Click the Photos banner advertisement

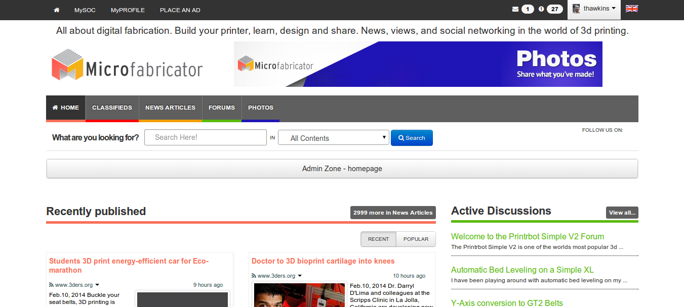[418, 64]
